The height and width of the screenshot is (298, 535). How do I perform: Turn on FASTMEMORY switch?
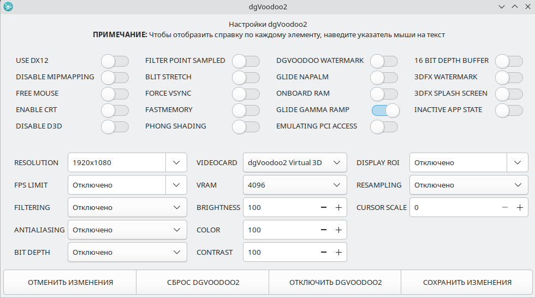pyautogui.click(x=246, y=110)
